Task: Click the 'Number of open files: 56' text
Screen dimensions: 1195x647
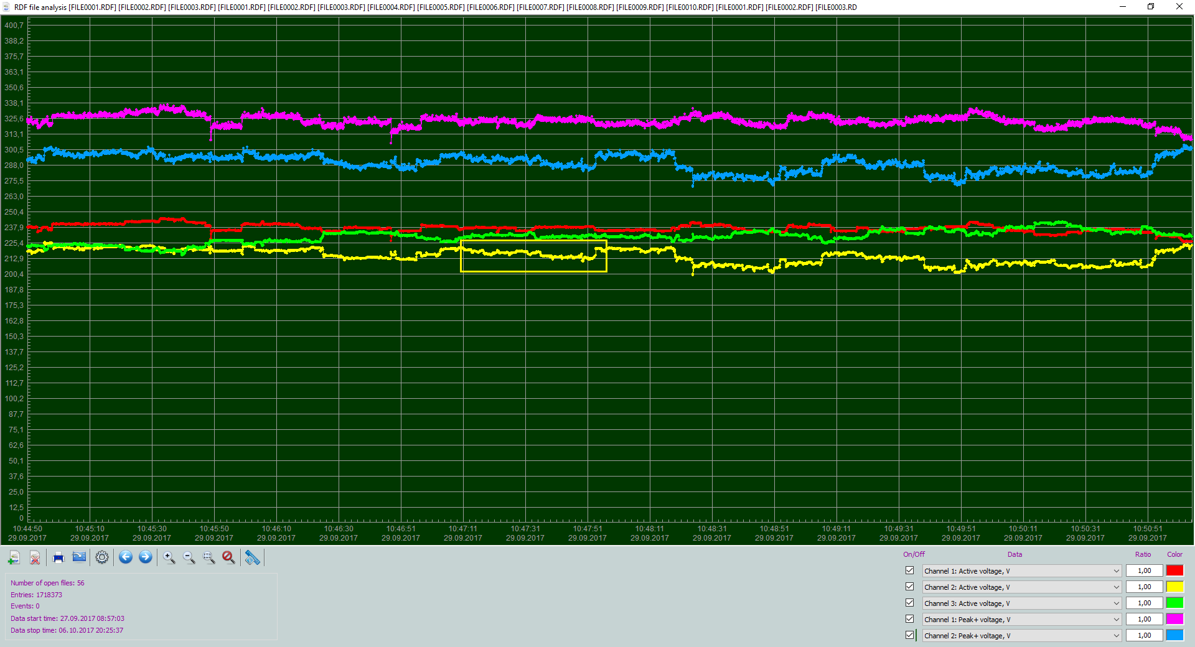Action: (47, 583)
